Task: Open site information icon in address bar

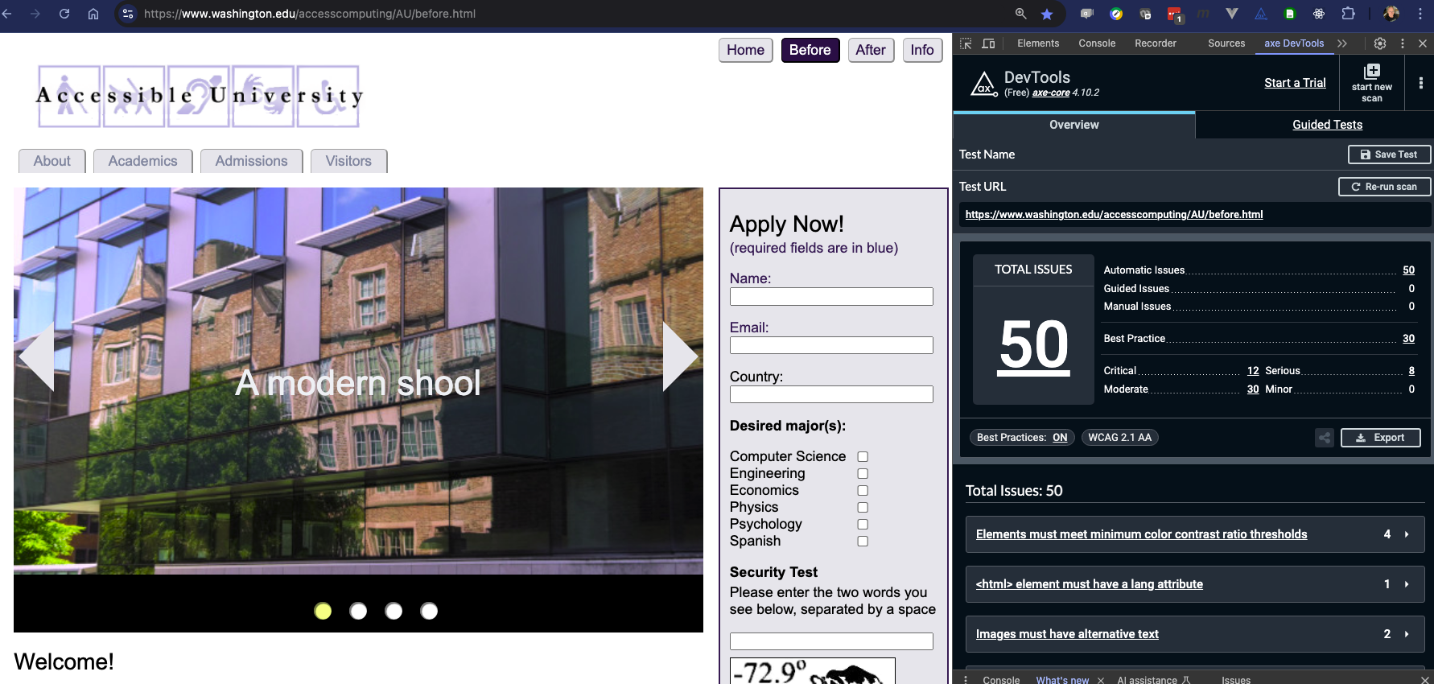Action: (x=128, y=14)
